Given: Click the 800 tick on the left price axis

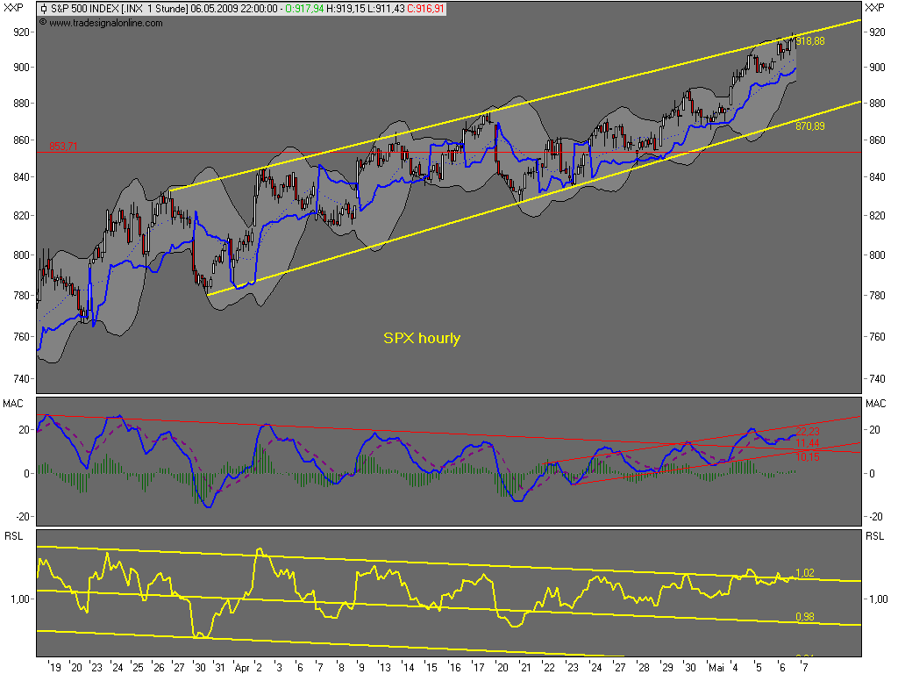Looking at the screenshot, I should [21, 255].
